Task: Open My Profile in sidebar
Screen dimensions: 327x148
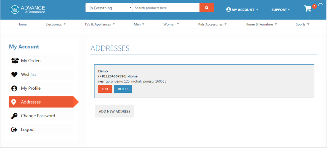Action: tap(41, 88)
